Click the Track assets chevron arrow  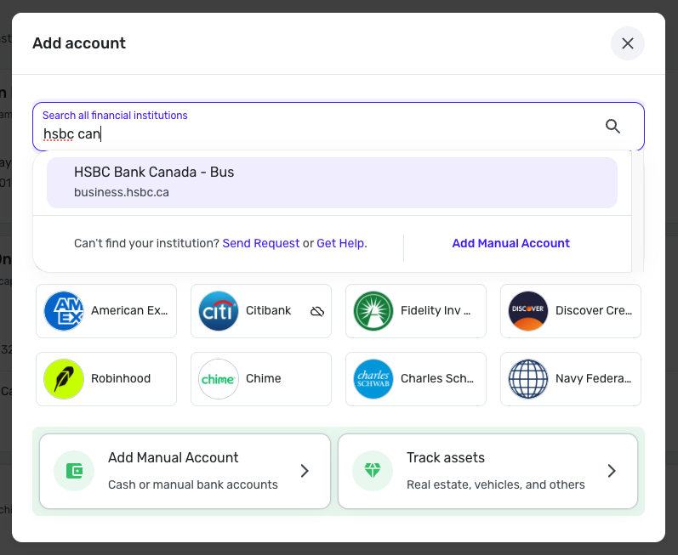[612, 471]
